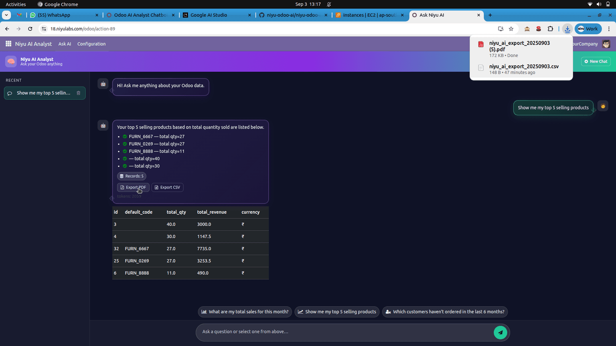The width and height of the screenshot is (616, 346).
Task: Click the Niyu AI Analyst brain logo
Action: tap(11, 61)
